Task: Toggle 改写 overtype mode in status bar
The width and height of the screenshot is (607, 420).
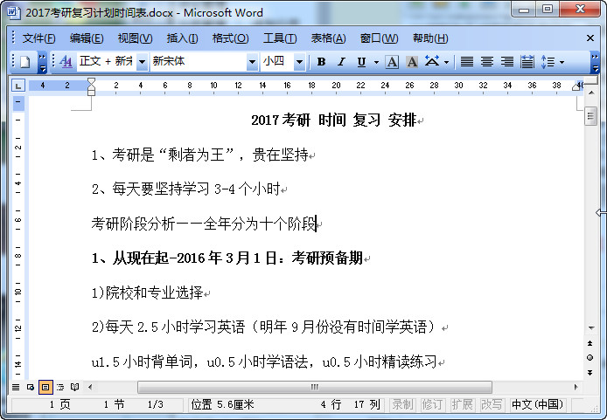Action: coord(492,404)
